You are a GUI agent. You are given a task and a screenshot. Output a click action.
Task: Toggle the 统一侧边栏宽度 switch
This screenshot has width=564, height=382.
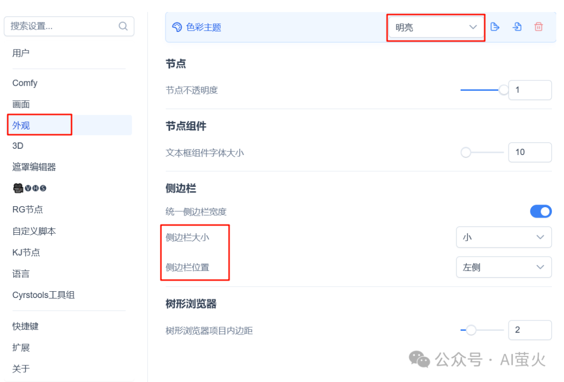(540, 211)
